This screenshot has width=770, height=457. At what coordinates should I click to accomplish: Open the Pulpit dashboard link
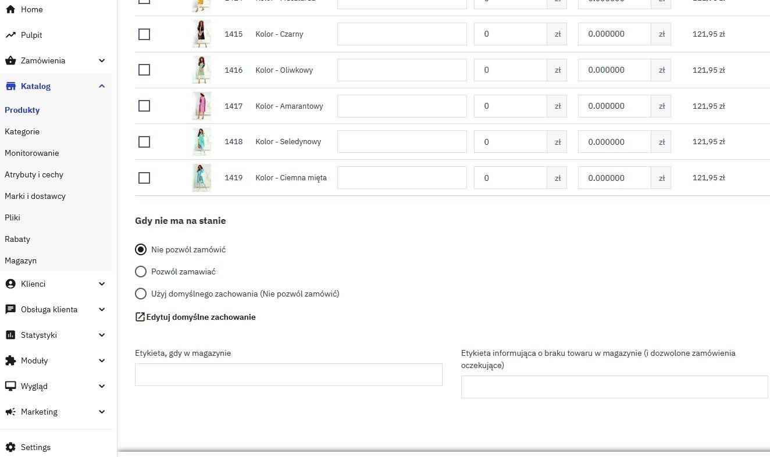[x=31, y=35]
